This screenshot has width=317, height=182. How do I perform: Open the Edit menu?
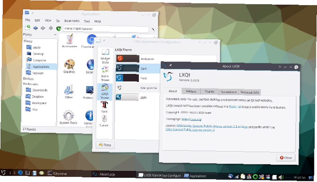[x=37, y=20]
